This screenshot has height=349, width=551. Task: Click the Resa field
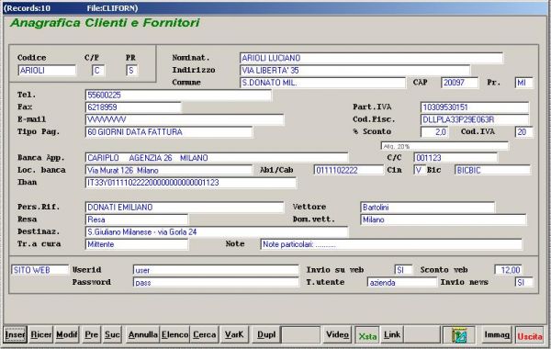coord(137,220)
